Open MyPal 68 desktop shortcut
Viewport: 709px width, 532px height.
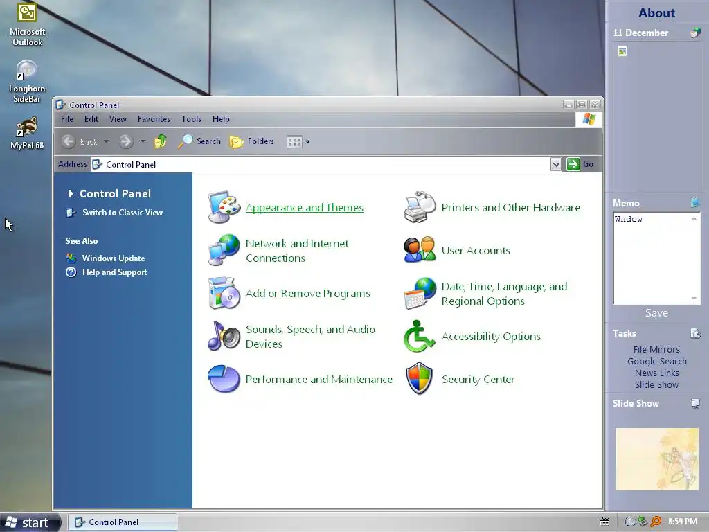(27, 133)
